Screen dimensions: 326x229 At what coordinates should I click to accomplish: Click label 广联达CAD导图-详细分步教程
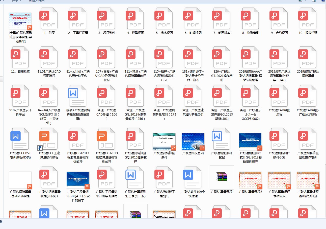[x=308, y=112]
